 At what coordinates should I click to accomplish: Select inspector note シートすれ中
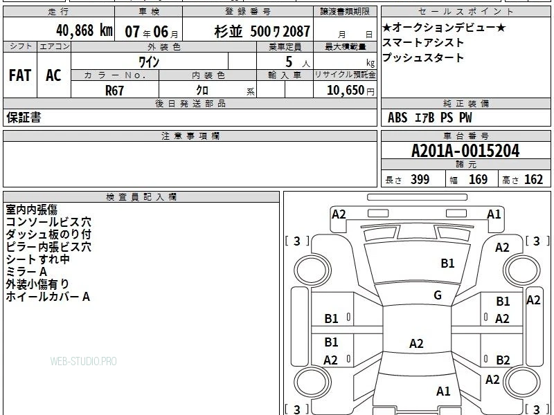[x=38, y=259]
